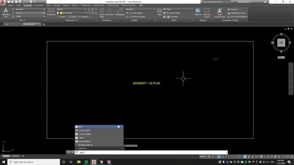
Task: Expand the Dimensions panel
Action: tap(71, 20)
